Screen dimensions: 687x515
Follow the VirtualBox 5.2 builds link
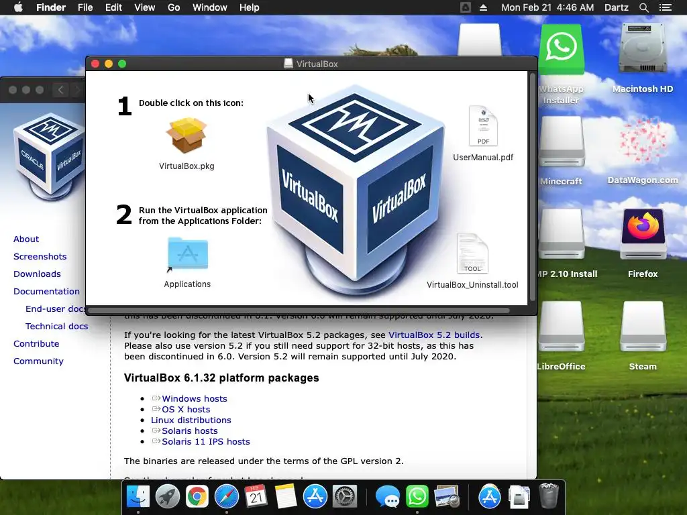434,335
